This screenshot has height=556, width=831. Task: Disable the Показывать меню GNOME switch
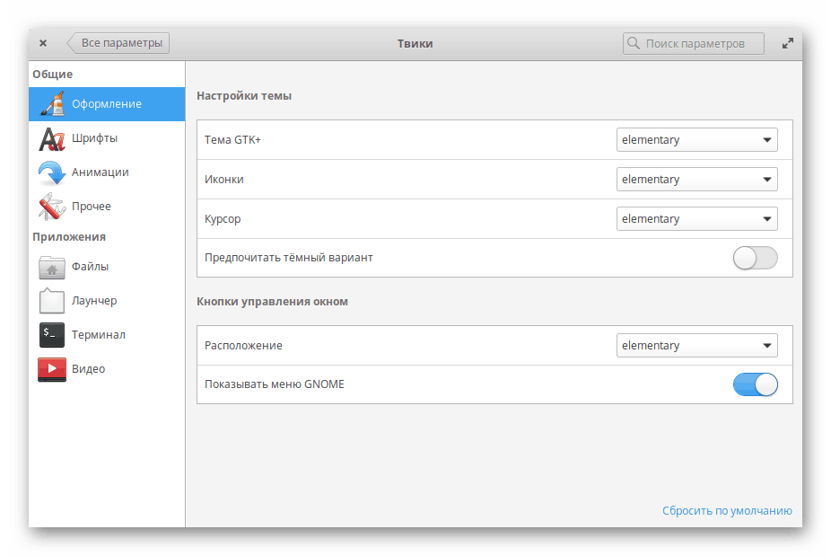click(755, 385)
